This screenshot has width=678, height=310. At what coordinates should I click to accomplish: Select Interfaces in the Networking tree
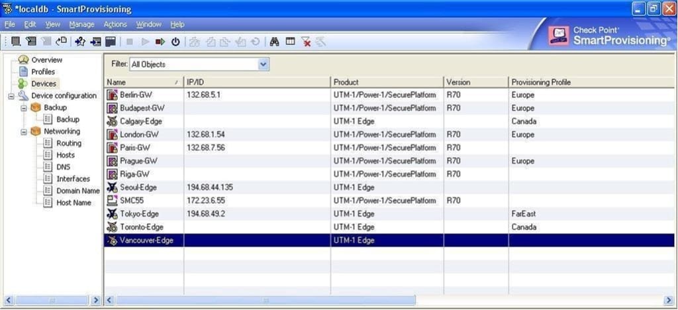tap(73, 179)
